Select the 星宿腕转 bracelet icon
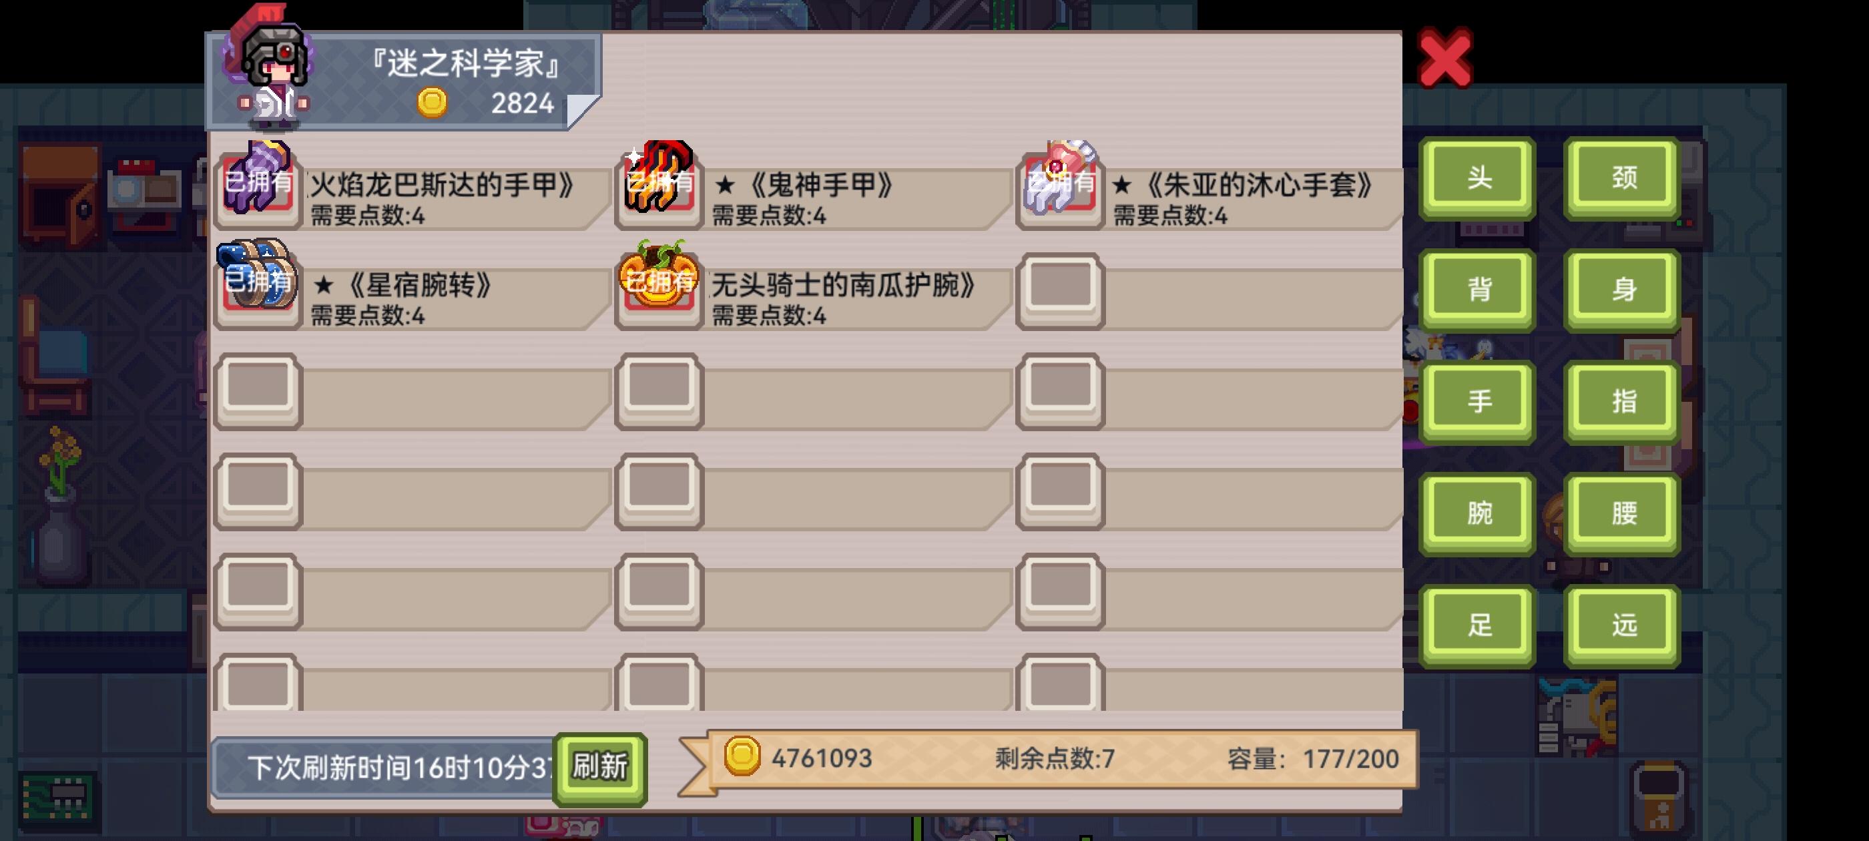 (258, 283)
